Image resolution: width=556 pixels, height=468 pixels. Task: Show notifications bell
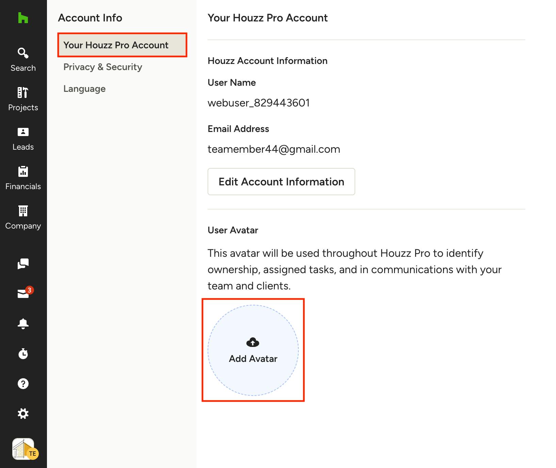pyautogui.click(x=23, y=323)
